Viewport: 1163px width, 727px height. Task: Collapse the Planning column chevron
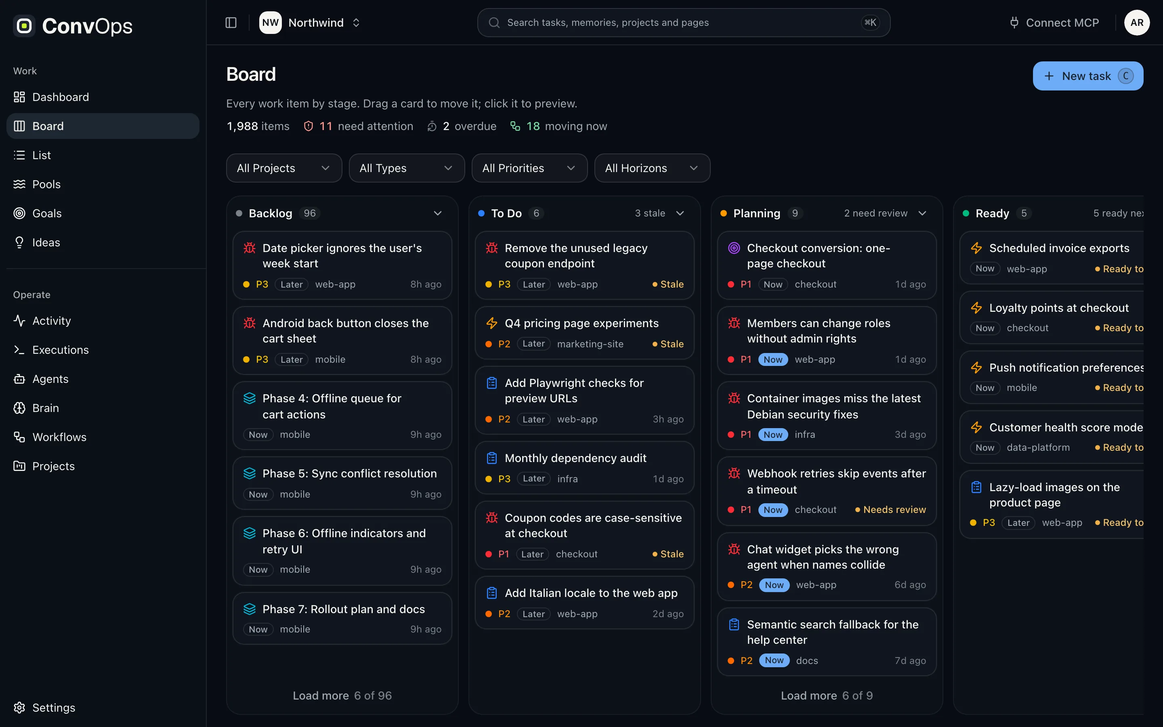coord(922,213)
